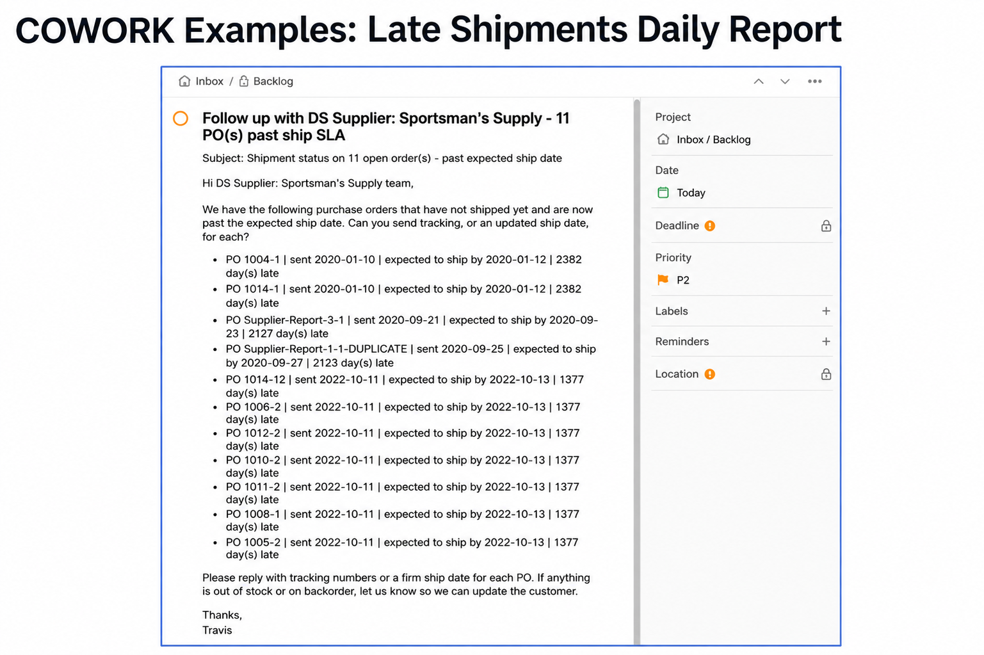Click the Deadline lock icon

pos(826,226)
